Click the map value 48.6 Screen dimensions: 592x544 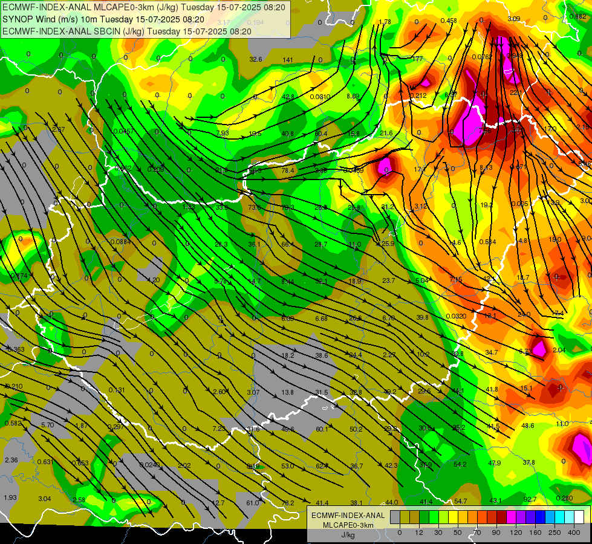[x=528, y=426]
